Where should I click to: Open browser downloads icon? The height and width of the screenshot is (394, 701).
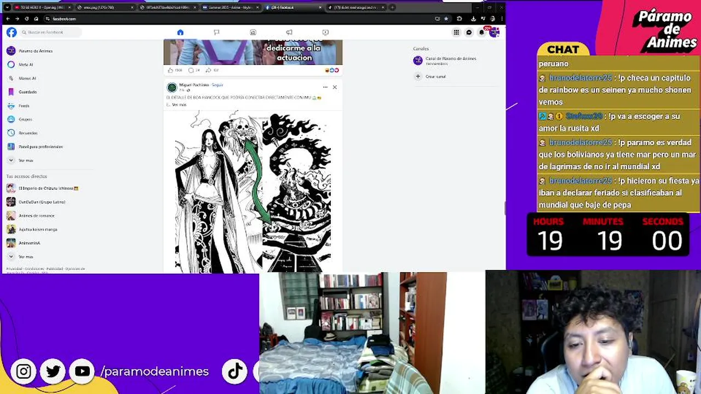[473, 19]
